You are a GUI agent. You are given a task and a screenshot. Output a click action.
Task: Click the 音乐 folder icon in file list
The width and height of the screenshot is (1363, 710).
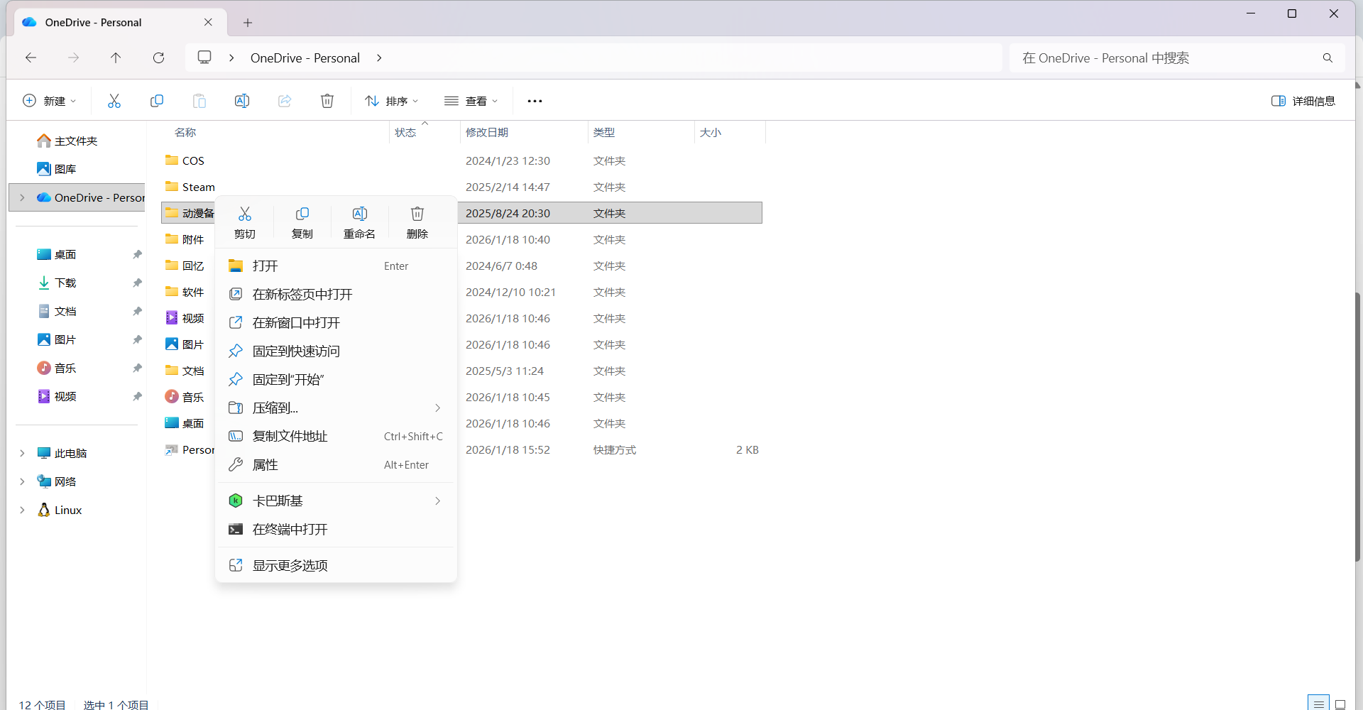[x=172, y=396]
